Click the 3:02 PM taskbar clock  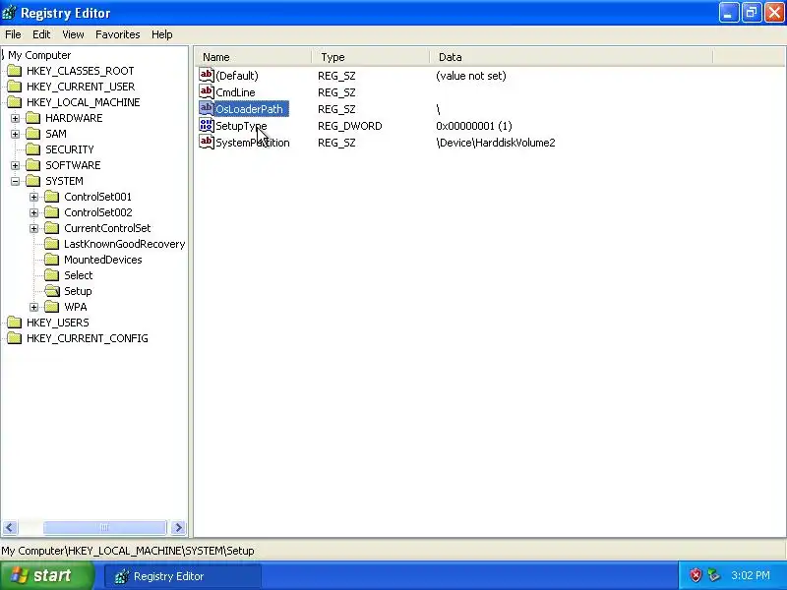coord(751,575)
